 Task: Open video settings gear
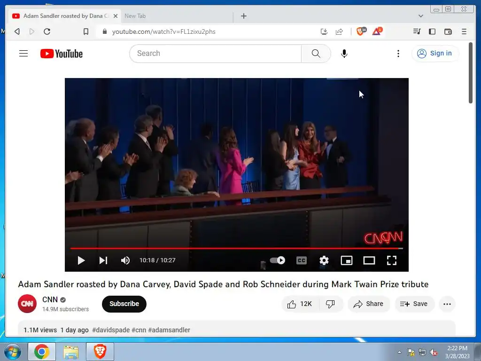324,260
